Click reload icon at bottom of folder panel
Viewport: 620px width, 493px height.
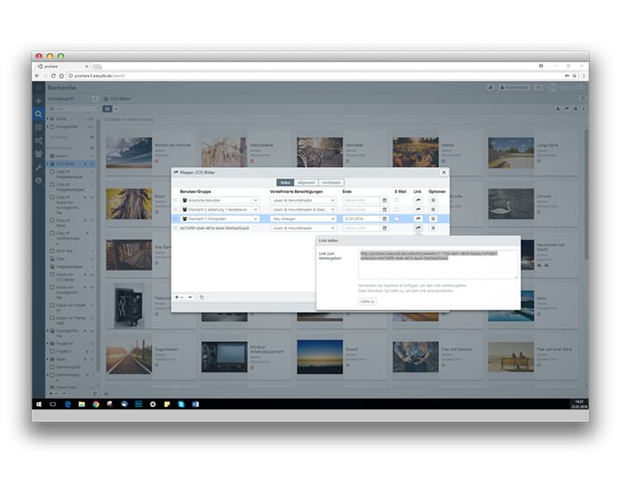94,394
